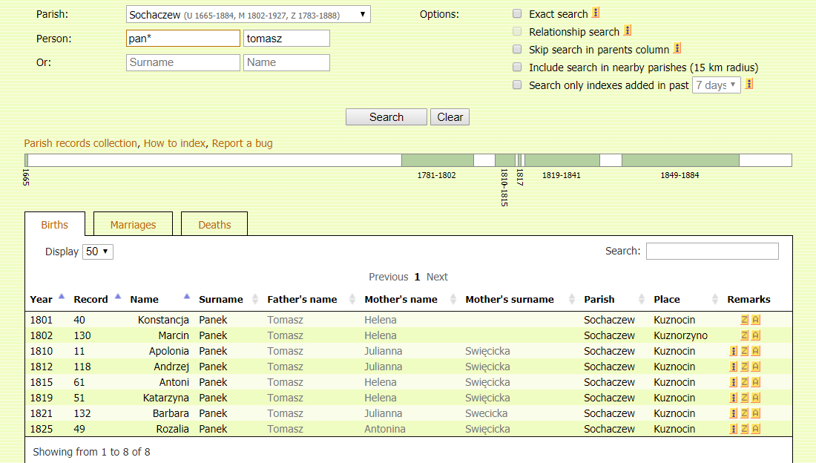The width and height of the screenshot is (816, 463).
Task: Open the Parish records collection link
Action: [80, 143]
